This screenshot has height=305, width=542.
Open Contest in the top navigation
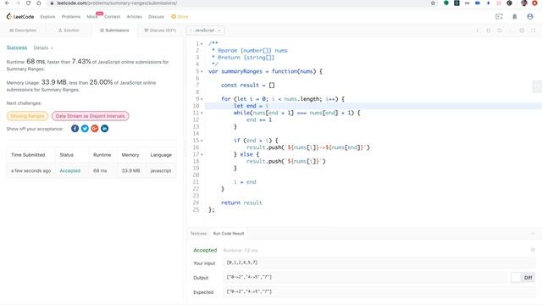[113, 17]
